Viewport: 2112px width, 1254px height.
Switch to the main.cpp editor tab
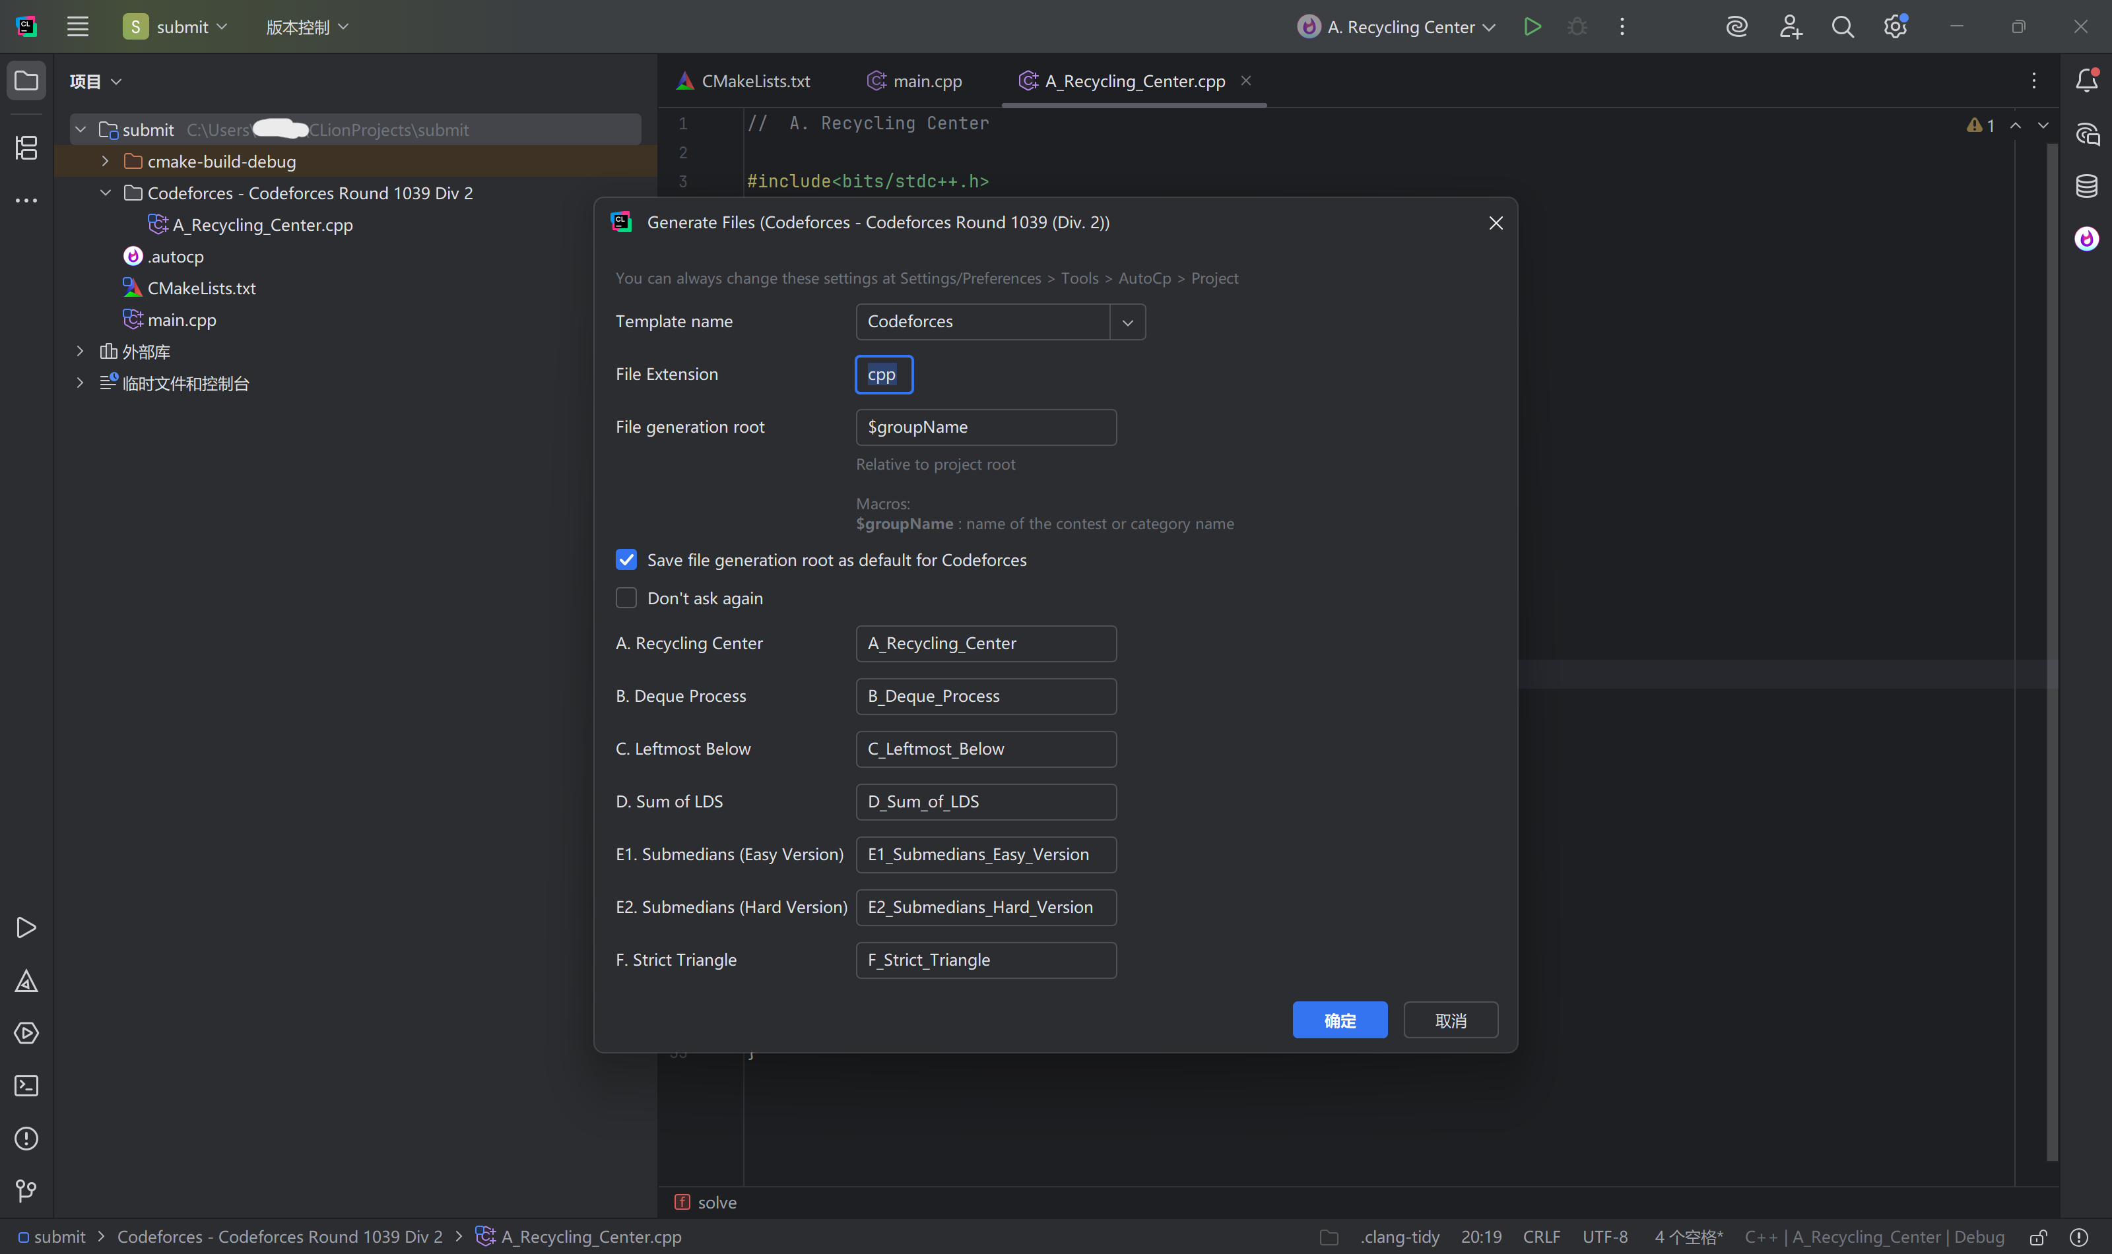(x=915, y=81)
